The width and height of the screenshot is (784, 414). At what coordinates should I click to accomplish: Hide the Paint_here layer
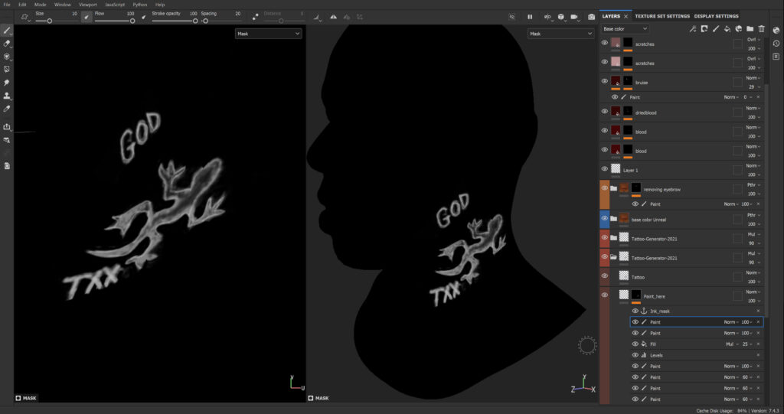pyautogui.click(x=605, y=295)
